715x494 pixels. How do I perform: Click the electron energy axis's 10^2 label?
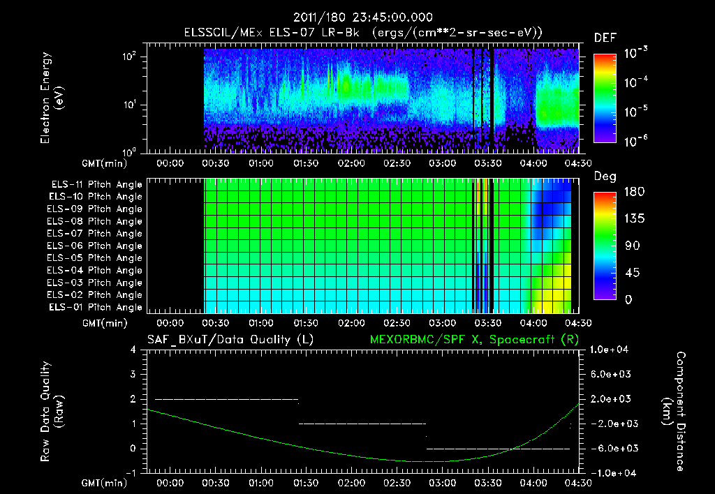click(x=129, y=57)
